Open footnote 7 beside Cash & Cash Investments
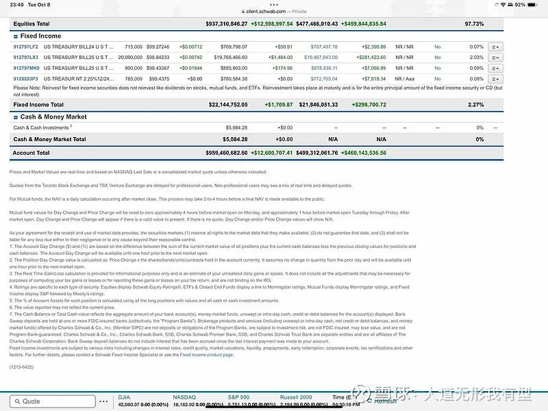The width and height of the screenshot is (548, 411). pos(71,126)
